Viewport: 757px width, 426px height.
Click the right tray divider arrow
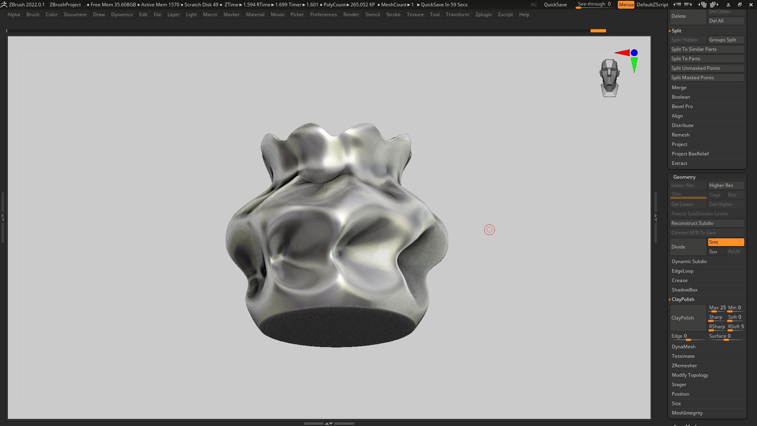(655, 217)
